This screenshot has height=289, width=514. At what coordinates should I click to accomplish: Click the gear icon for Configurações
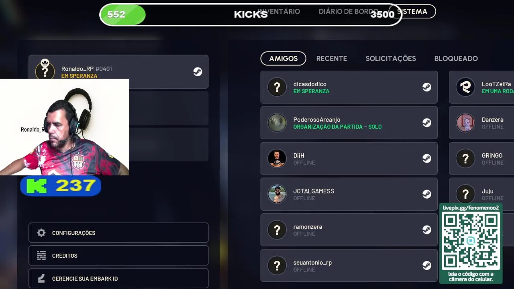(x=41, y=233)
